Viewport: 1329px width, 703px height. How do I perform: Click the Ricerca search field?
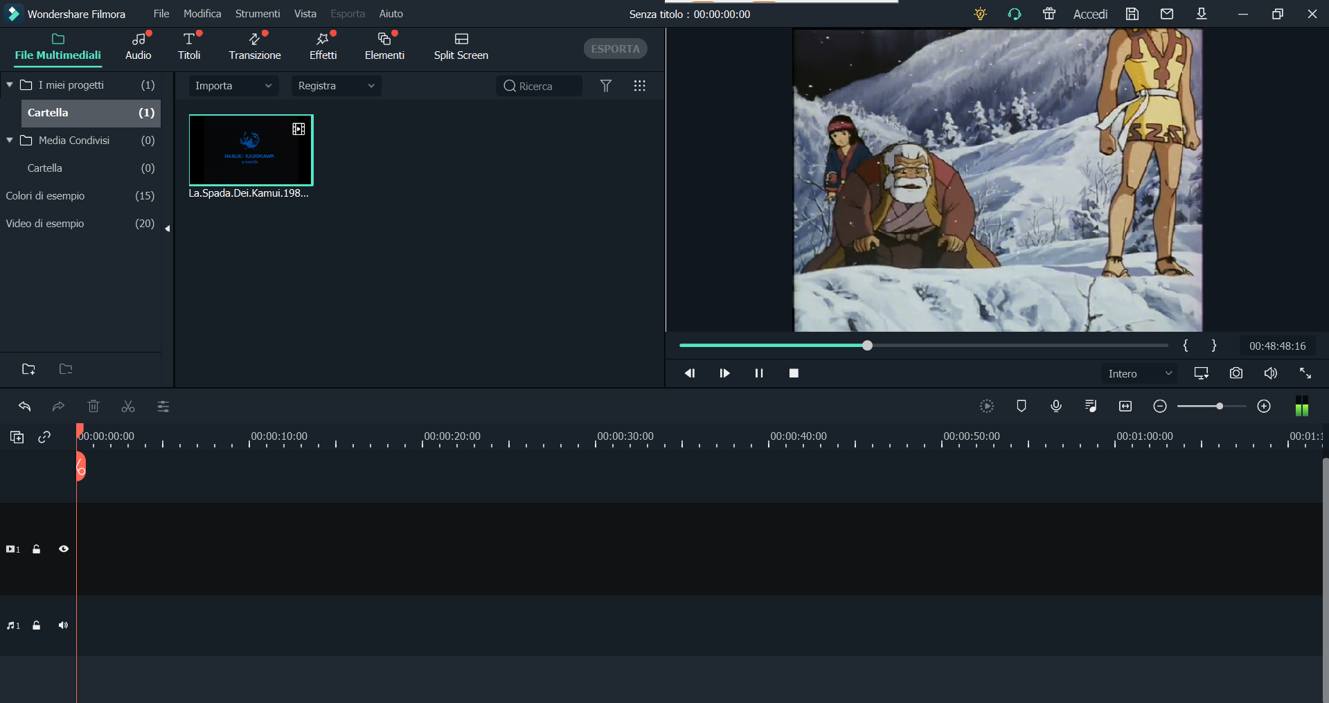coord(539,86)
